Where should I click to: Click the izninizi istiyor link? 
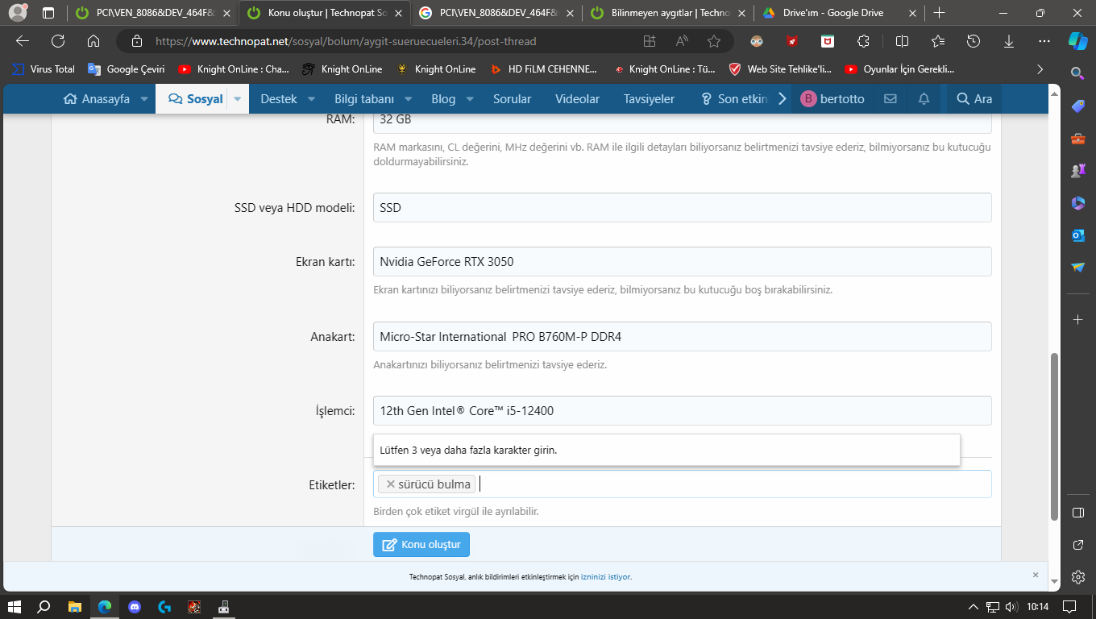coord(606,577)
